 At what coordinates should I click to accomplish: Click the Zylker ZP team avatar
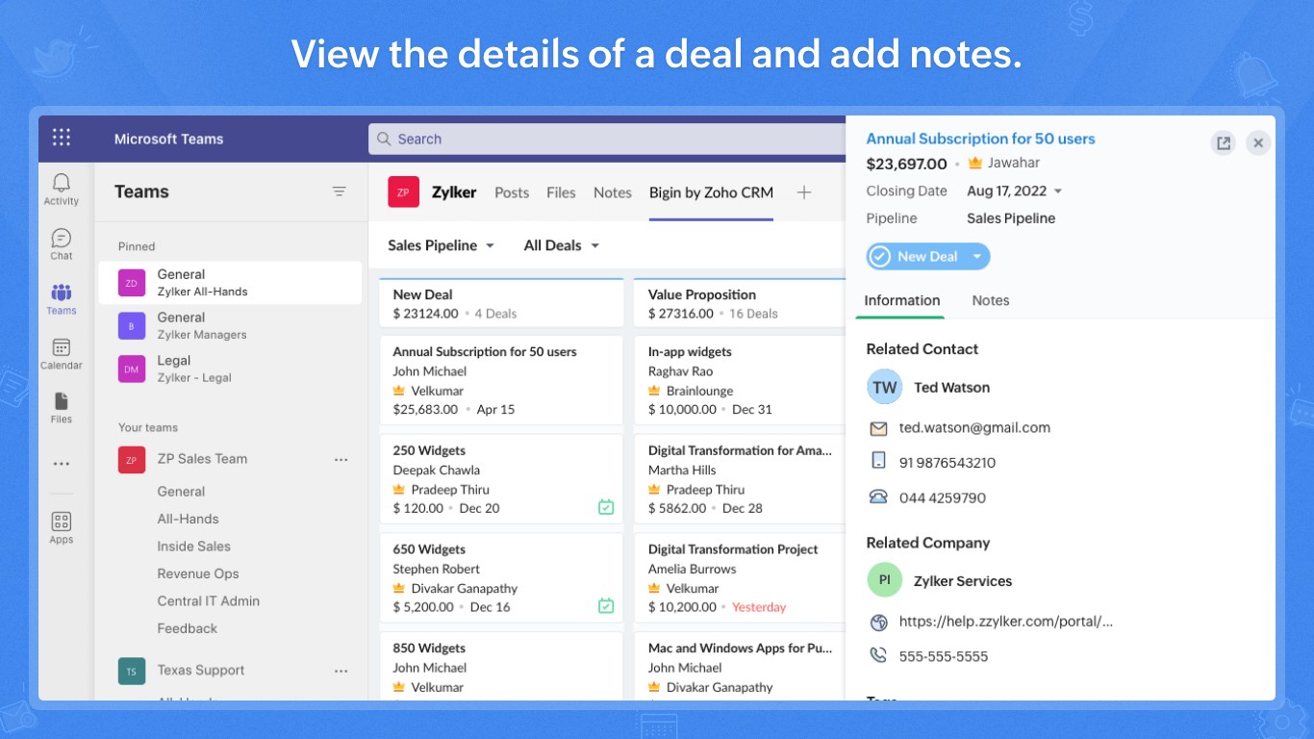coord(403,192)
